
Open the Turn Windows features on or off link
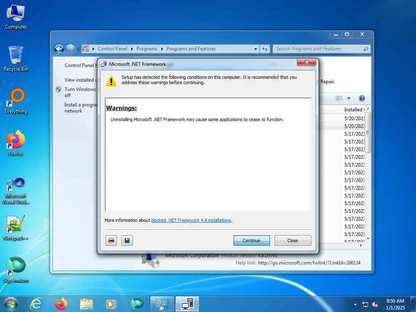[80, 92]
